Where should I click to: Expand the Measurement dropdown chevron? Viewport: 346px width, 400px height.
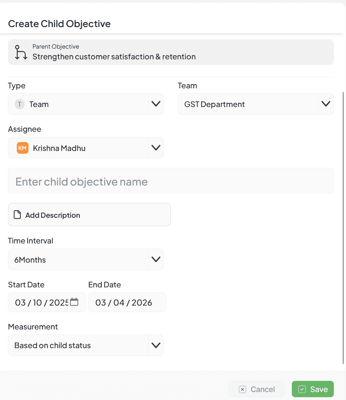pyautogui.click(x=155, y=345)
